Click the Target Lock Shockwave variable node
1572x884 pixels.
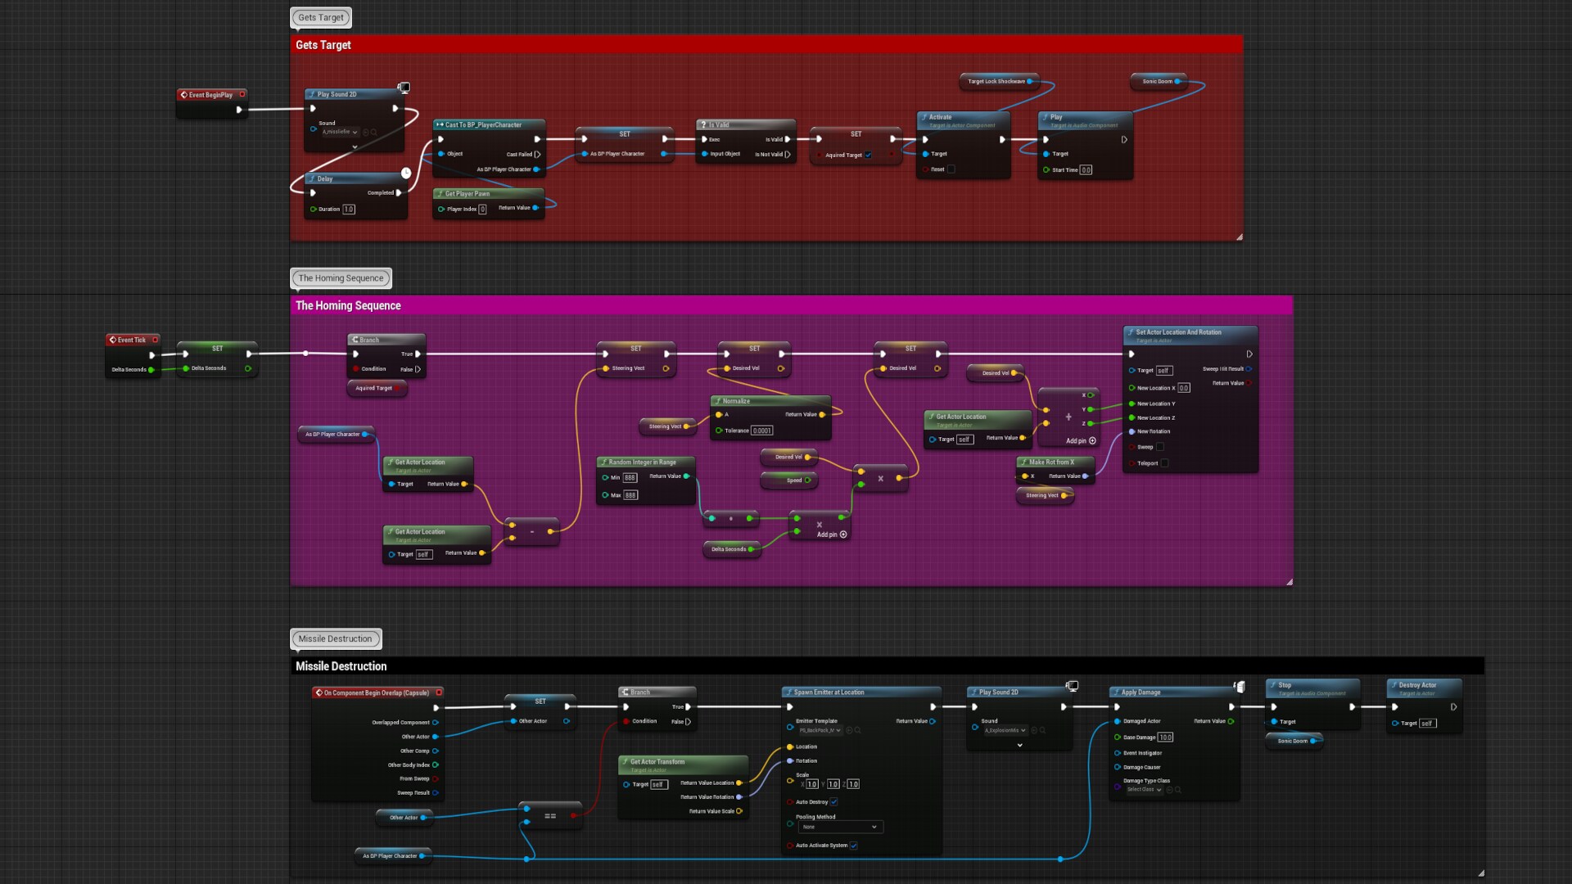(996, 81)
